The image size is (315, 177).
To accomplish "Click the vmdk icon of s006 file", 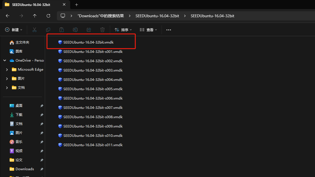I will click(60, 98).
